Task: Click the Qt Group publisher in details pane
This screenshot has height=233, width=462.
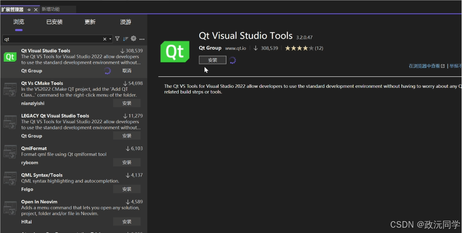Action: point(210,48)
